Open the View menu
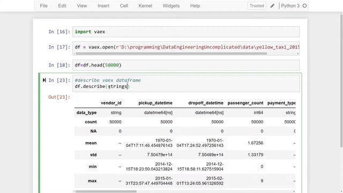 [x=82, y=6]
